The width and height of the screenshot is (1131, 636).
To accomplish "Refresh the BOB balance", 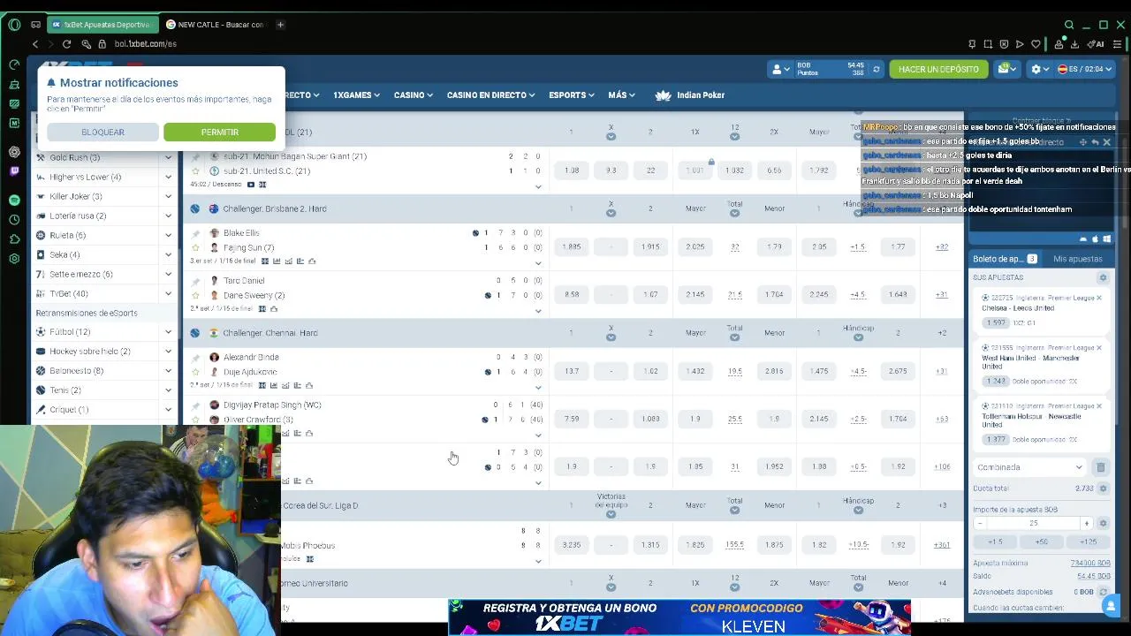I will tap(877, 69).
